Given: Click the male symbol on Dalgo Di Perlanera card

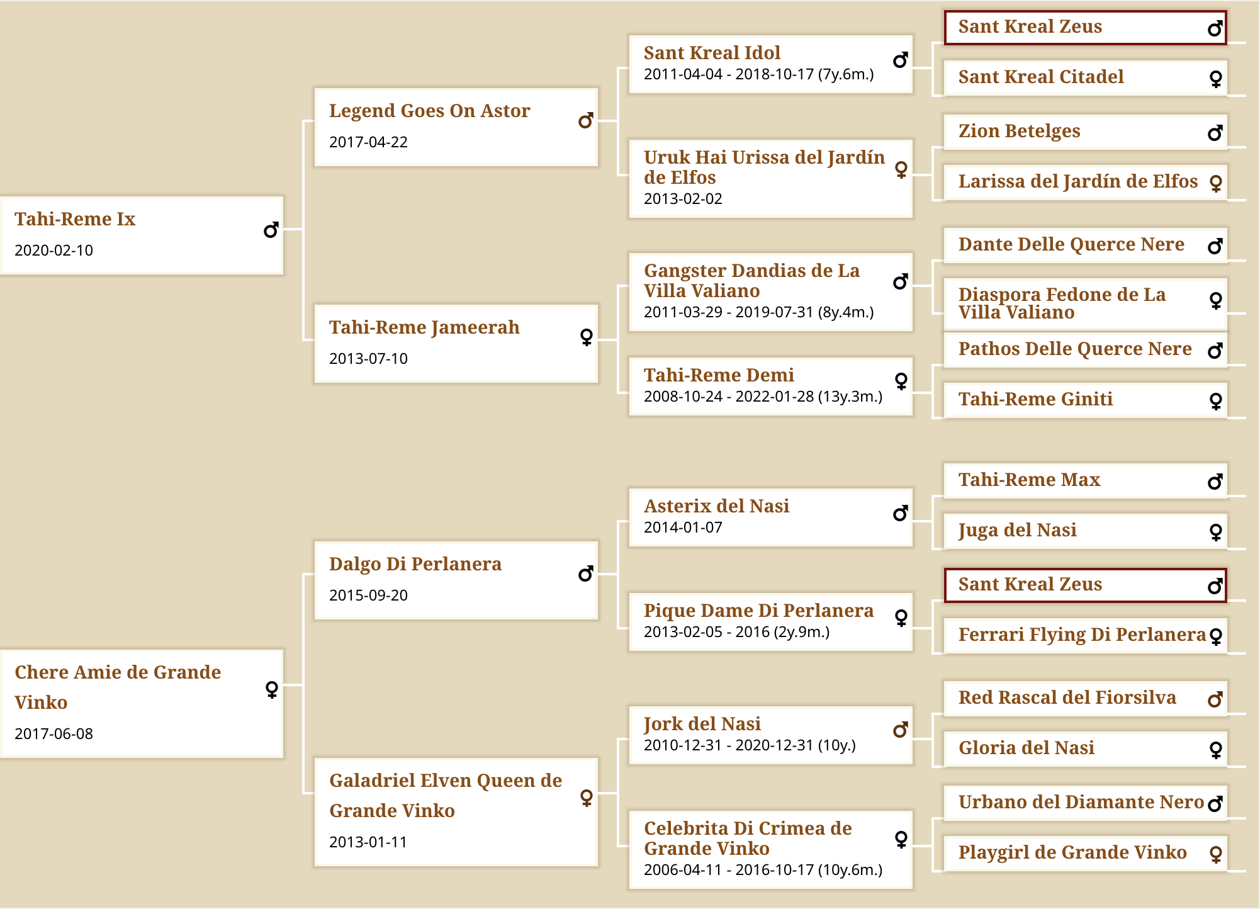Looking at the screenshot, I should [585, 574].
